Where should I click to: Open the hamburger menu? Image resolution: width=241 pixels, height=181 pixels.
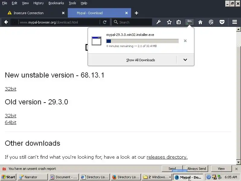coord(235,22)
